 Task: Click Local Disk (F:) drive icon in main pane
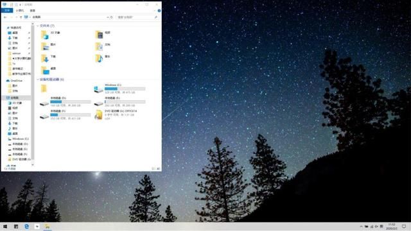(x=44, y=117)
